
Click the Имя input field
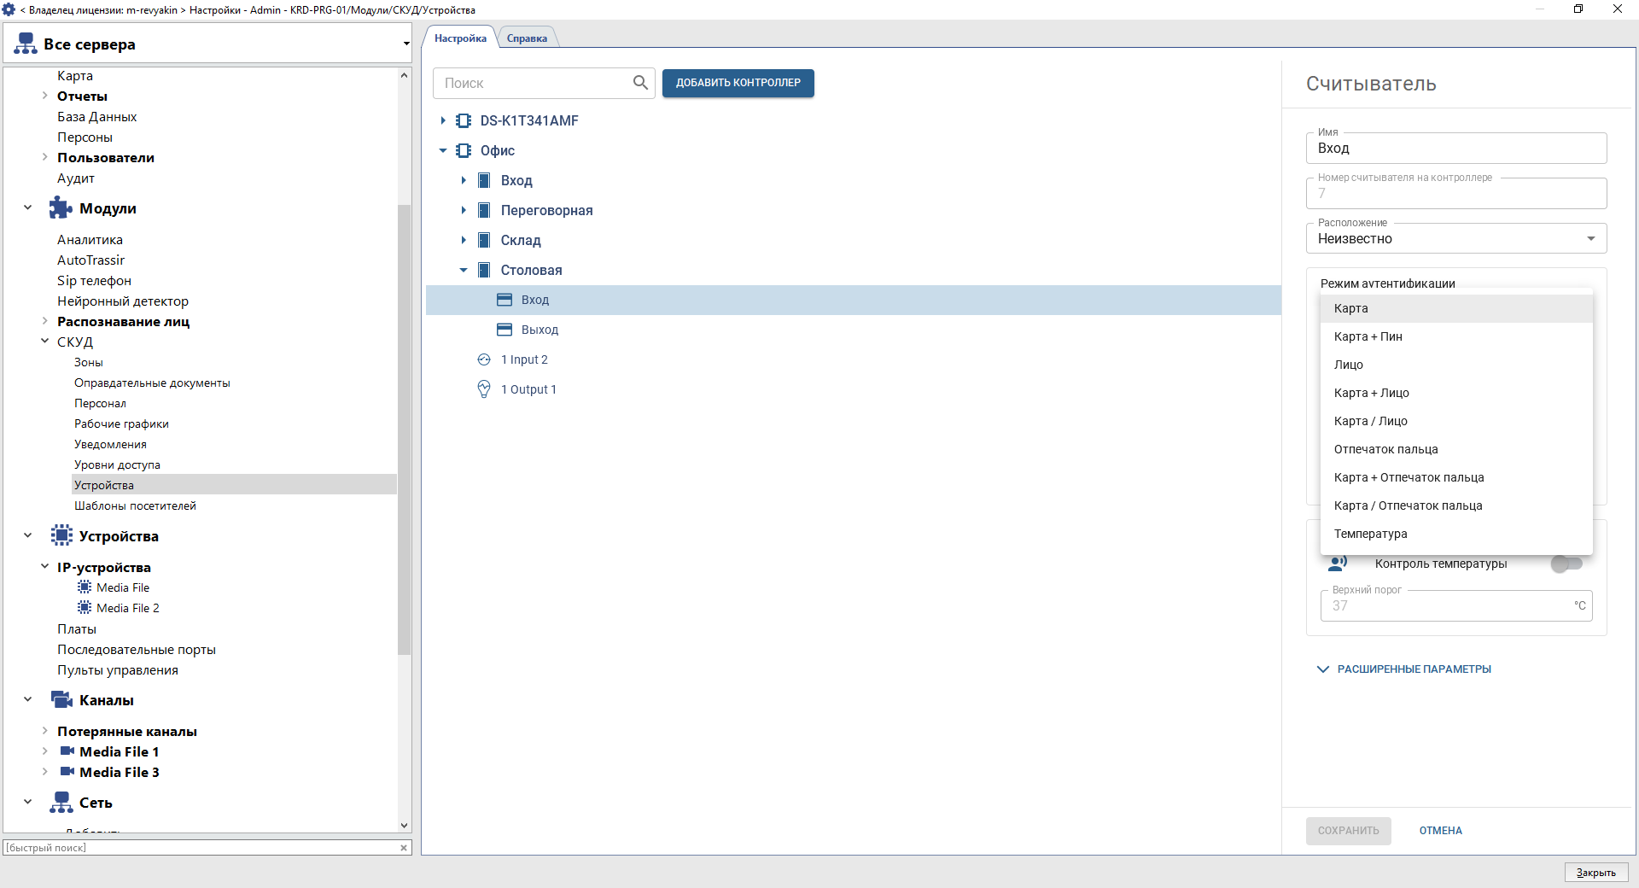tap(1456, 148)
